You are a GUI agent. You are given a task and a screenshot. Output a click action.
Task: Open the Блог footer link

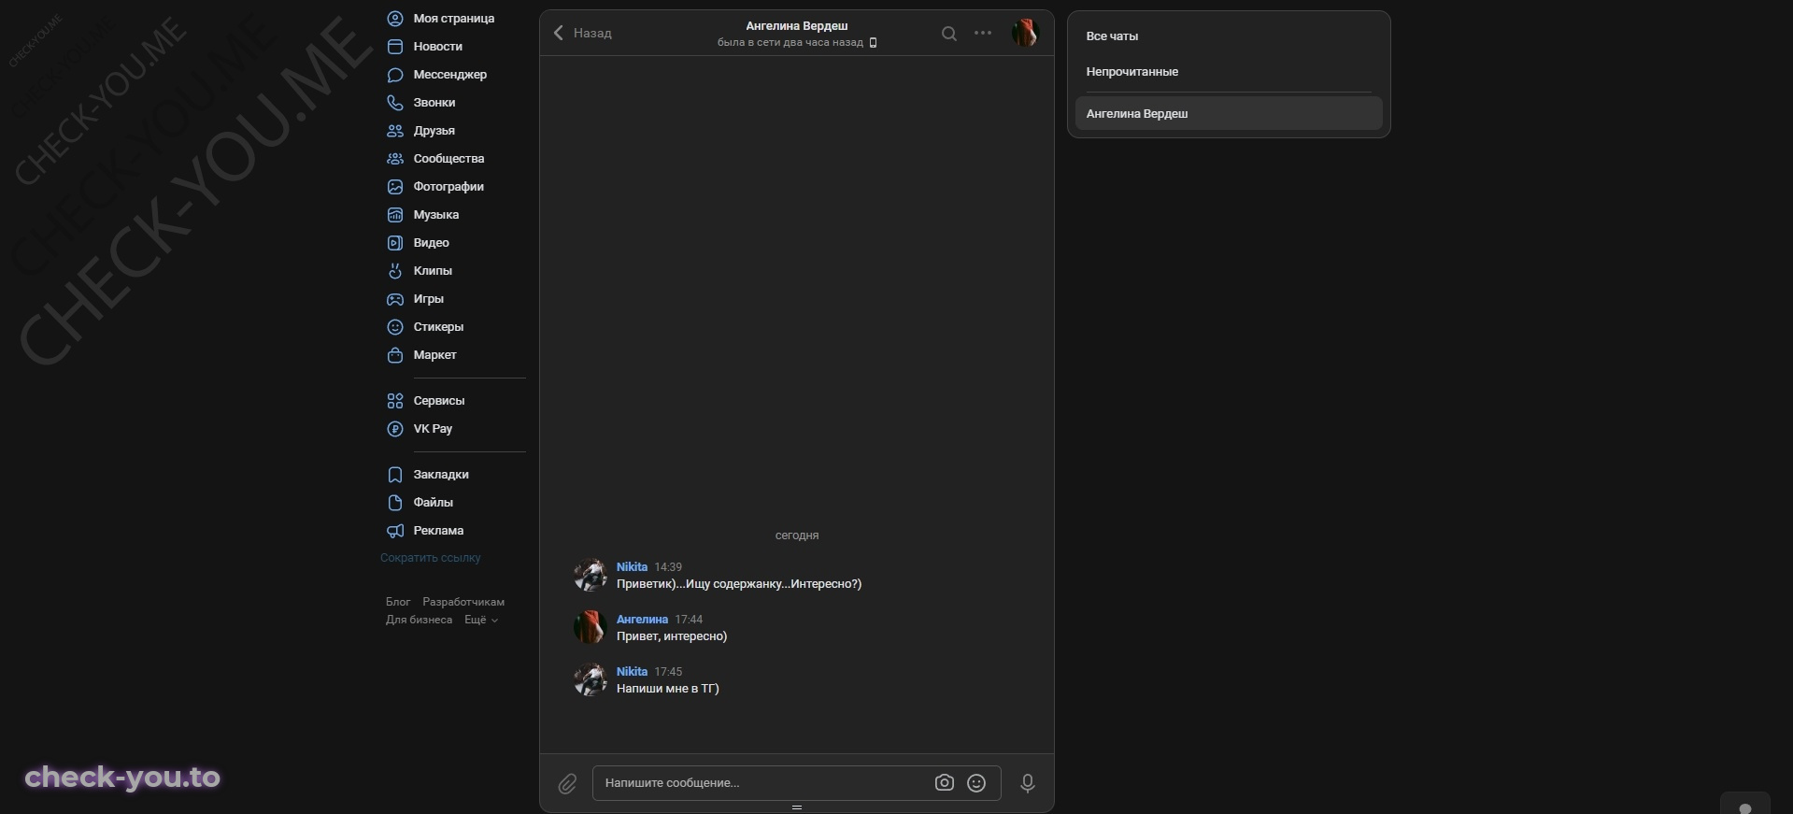[398, 602]
